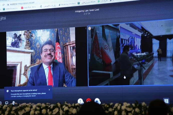173x115 pixels.
Task: Click the meeting timer under the title
Action: coord(87,14)
